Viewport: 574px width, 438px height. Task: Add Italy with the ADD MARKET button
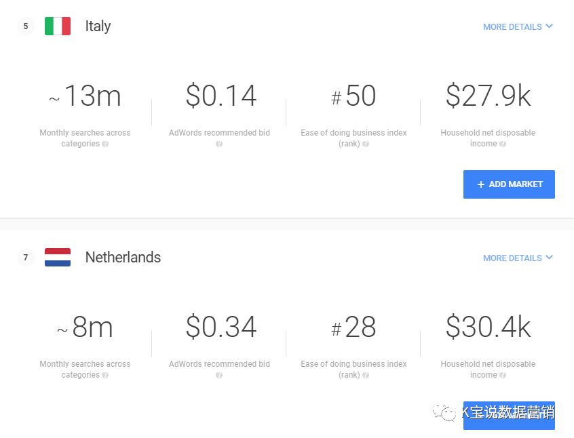(x=509, y=184)
